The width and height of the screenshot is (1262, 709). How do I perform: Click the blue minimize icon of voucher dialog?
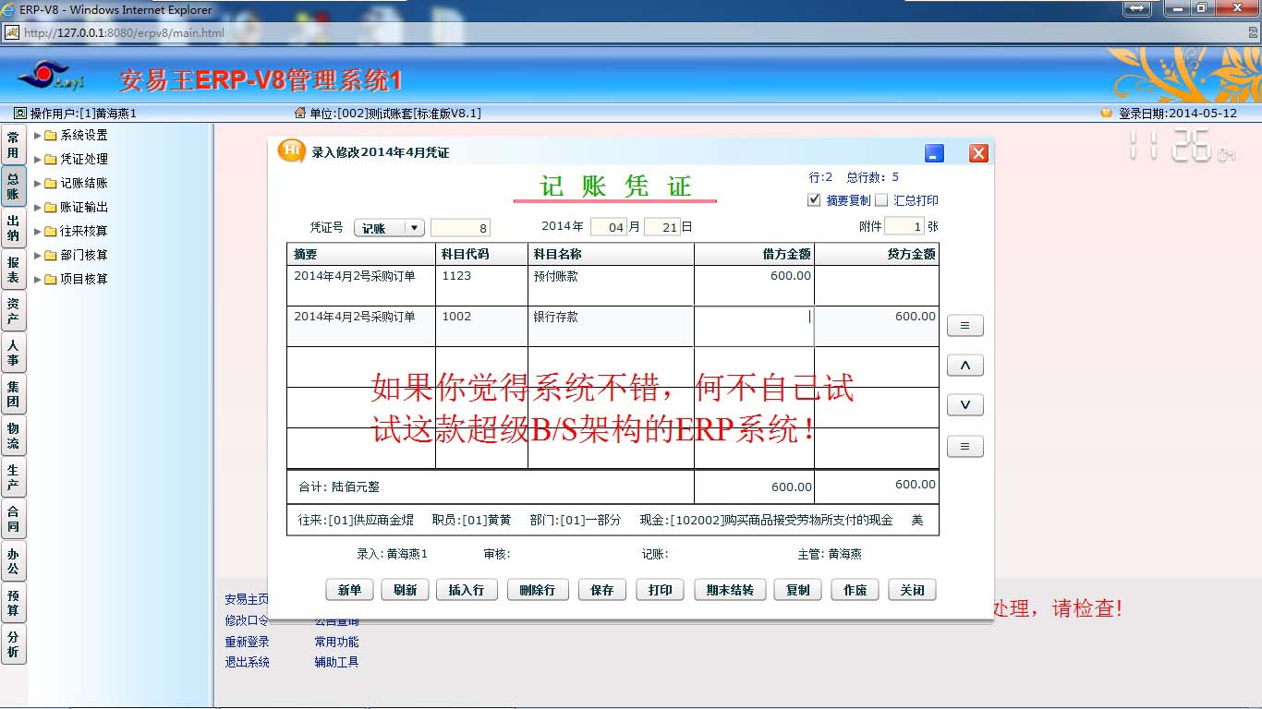click(x=935, y=153)
